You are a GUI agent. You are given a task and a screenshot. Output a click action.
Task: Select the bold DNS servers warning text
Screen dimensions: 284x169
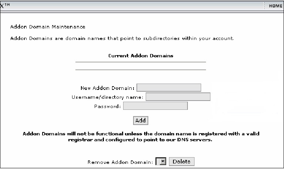[x=141, y=137]
